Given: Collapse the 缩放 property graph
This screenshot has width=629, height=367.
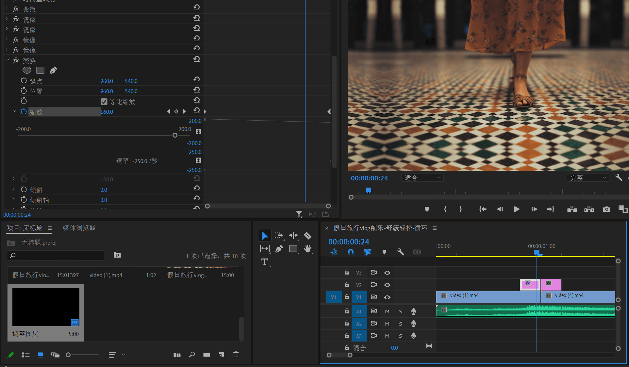Looking at the screenshot, I should 14,111.
